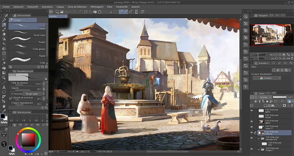Viewport: 294px width, 156px height.
Task: Select the Eraser tool in the toolbar
Action: pos(4,34)
